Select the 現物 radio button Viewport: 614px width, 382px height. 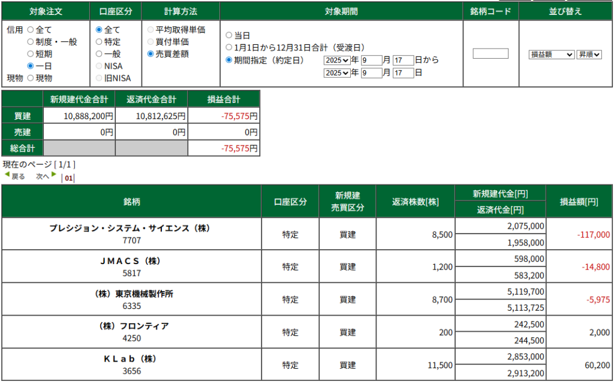30,78
